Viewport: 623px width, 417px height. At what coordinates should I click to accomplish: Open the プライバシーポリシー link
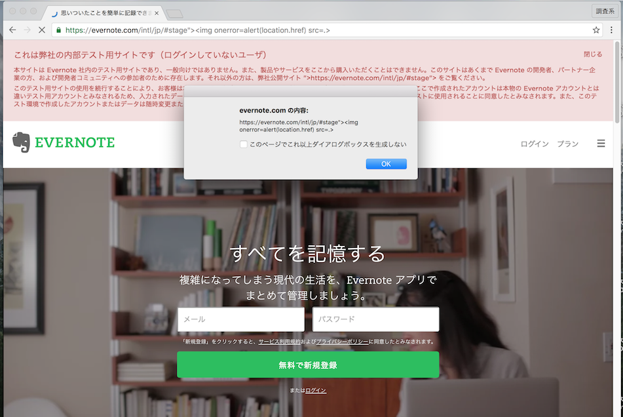click(x=342, y=342)
